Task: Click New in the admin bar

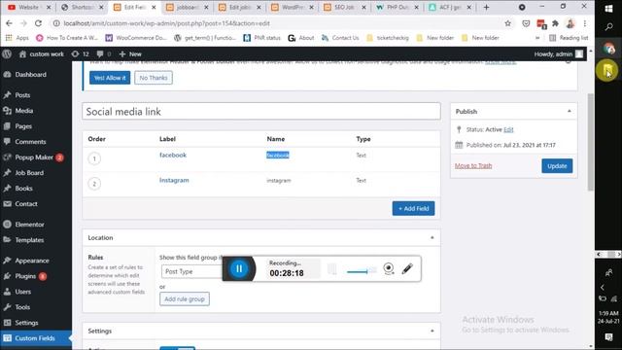Action: (x=130, y=54)
